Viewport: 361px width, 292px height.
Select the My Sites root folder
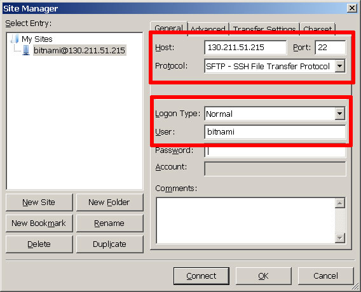coord(37,39)
